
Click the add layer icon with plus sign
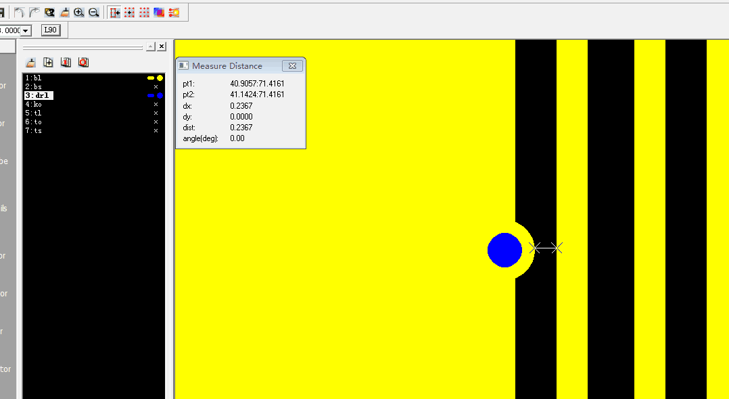click(x=49, y=62)
